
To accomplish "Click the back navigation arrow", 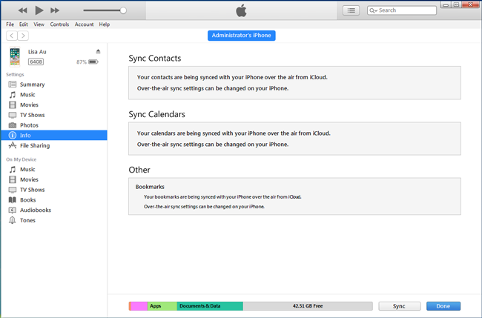I will 12,36.
